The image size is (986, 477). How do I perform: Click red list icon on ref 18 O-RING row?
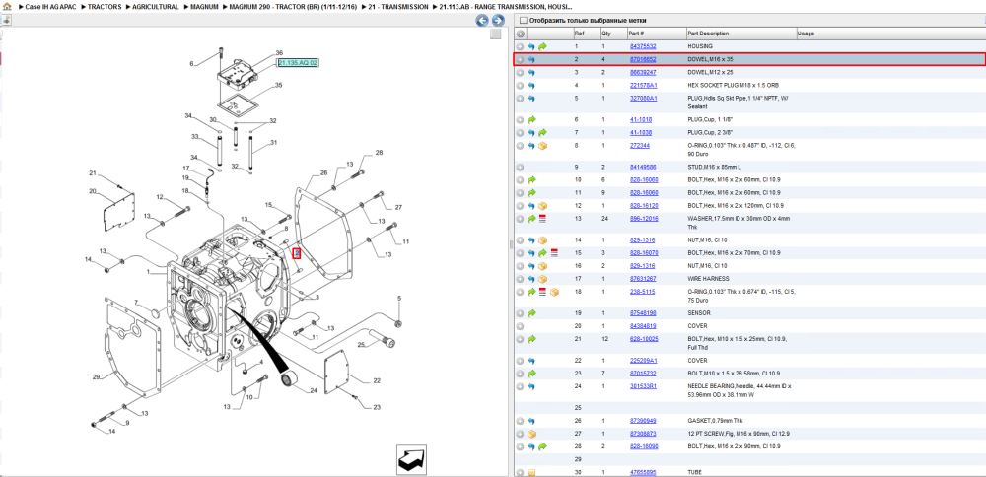[x=542, y=293]
